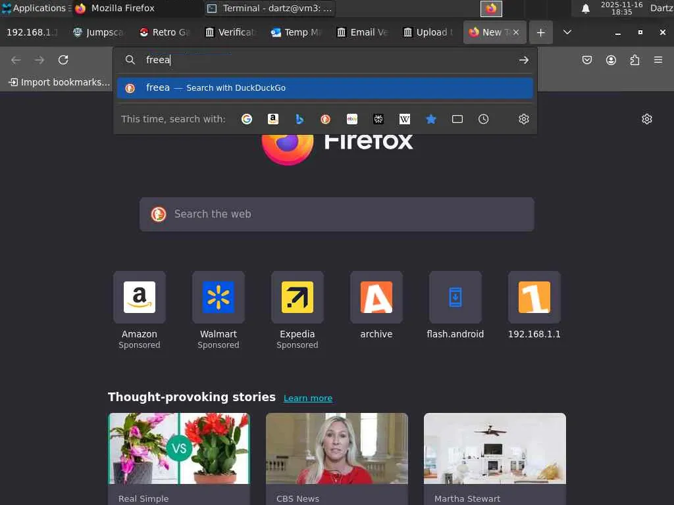Click Import bookmarks in the bookmarks bar
674x505 pixels.
point(59,82)
